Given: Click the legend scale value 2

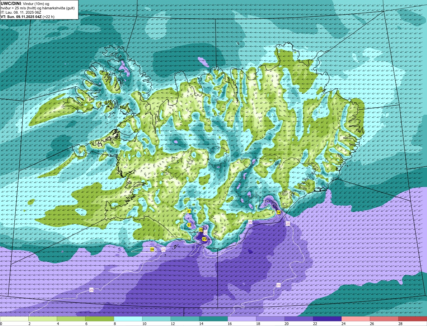Looking at the screenshot, I should (x=29, y=324).
